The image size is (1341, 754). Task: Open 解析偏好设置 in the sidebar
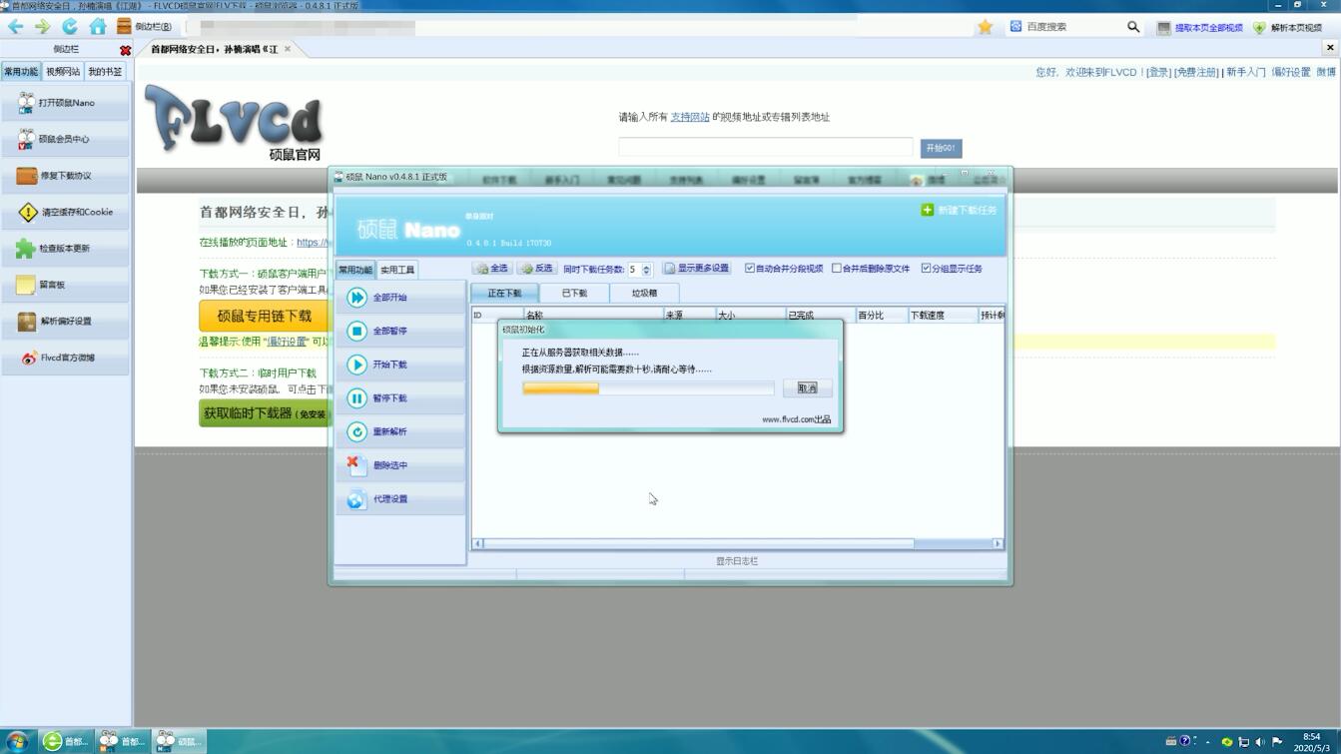click(66, 321)
